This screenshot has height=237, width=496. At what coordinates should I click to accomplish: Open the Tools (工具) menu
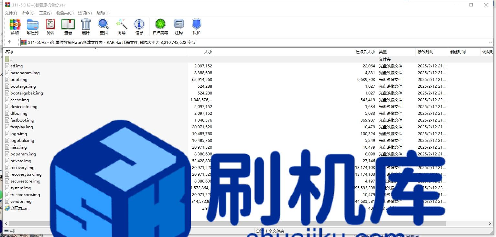[45, 13]
